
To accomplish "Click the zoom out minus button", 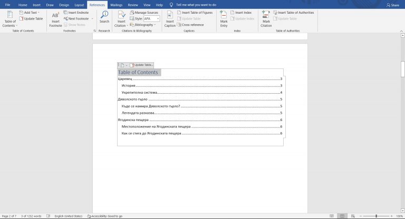I will 361,216.
